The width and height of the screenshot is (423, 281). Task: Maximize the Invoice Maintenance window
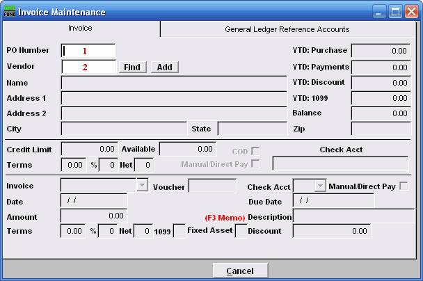coord(395,12)
